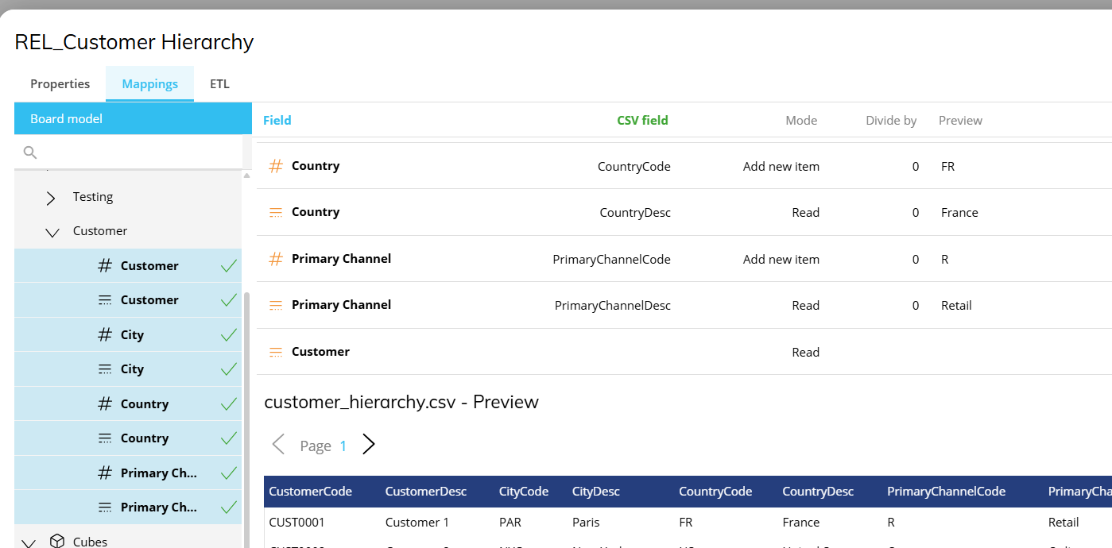The width and height of the screenshot is (1112, 548).
Task: Click CityDesc preview column header
Action: point(596,492)
